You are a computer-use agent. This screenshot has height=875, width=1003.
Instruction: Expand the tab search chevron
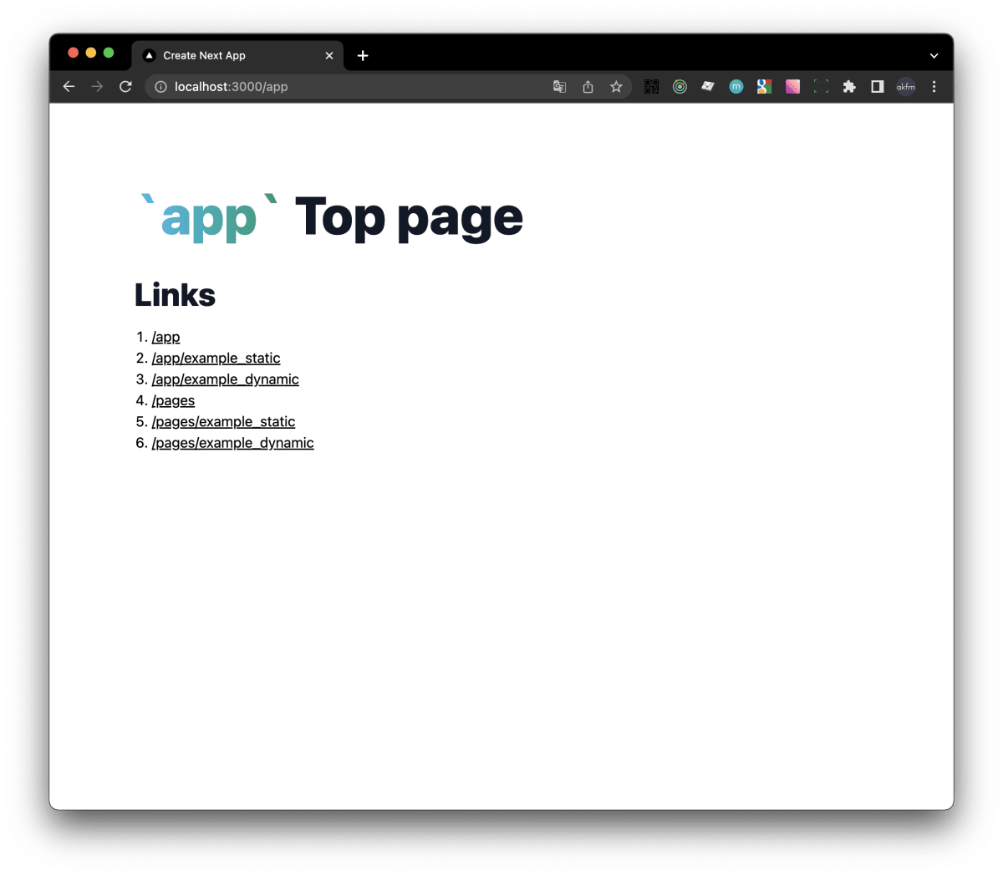coord(934,56)
